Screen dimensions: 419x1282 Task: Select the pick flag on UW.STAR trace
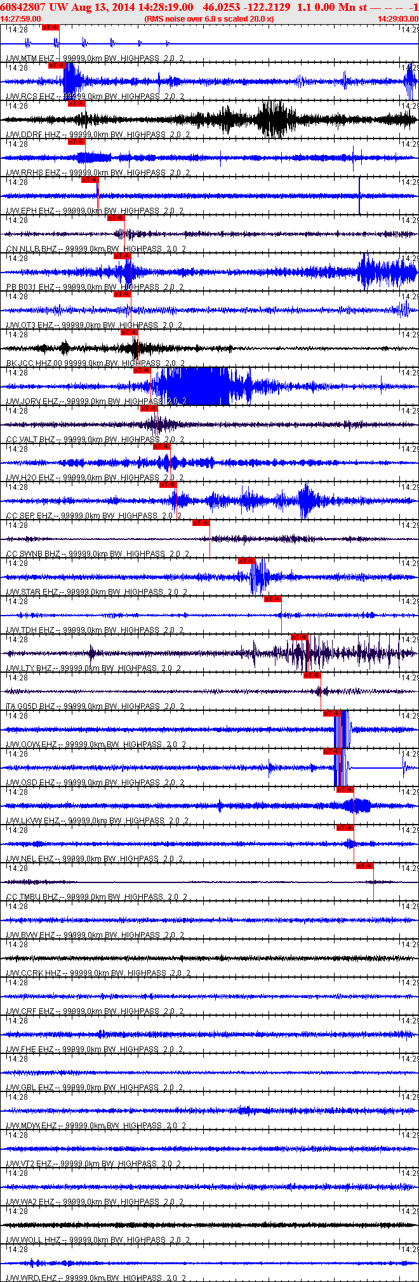pos(247,561)
